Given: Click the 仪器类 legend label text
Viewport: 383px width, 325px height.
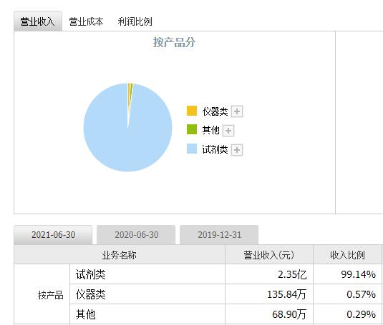Looking at the screenshot, I should [x=215, y=111].
